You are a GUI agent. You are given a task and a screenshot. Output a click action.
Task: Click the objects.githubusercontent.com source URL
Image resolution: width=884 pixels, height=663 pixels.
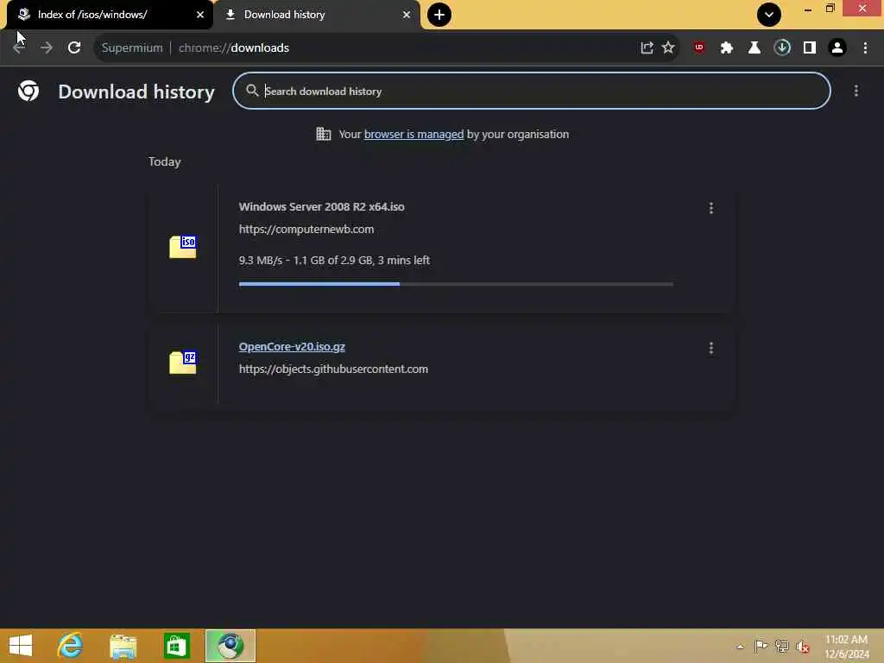click(333, 369)
